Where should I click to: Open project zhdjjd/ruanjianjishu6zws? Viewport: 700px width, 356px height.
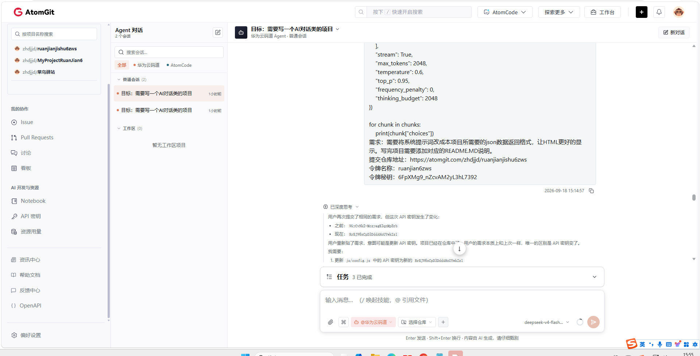pyautogui.click(x=50, y=49)
